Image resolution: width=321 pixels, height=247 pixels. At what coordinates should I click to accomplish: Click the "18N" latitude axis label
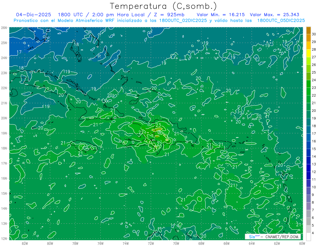tap(4, 148)
